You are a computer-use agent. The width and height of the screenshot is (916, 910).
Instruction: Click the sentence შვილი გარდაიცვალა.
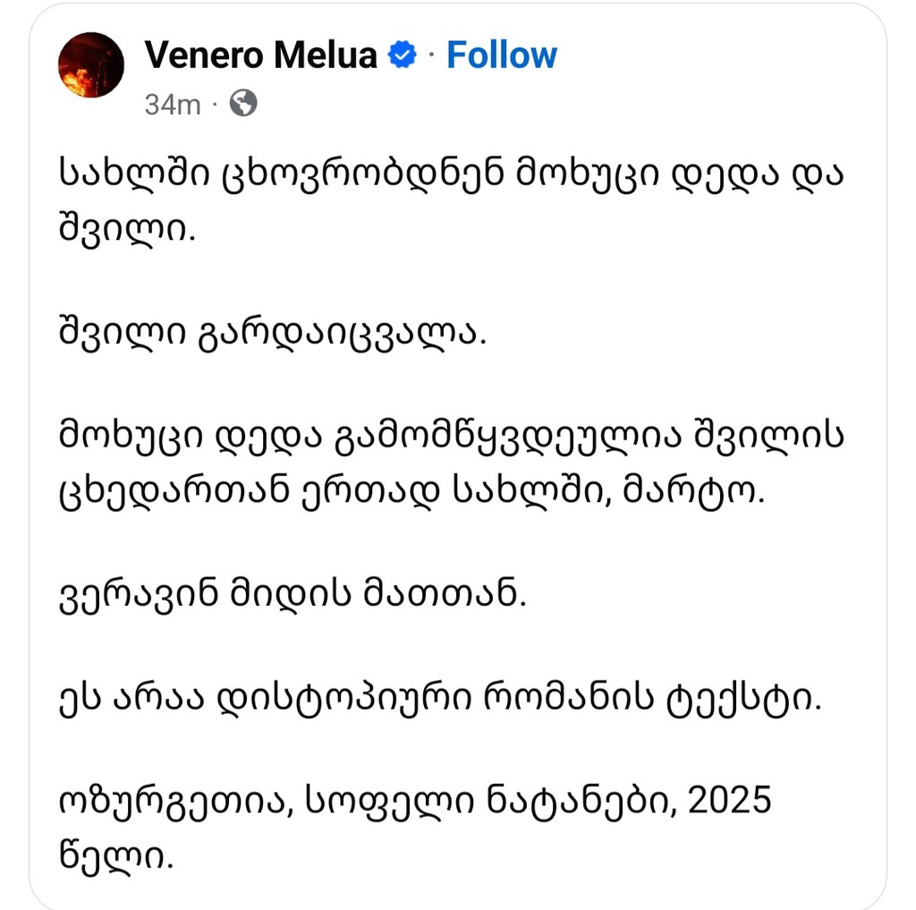tap(273, 335)
